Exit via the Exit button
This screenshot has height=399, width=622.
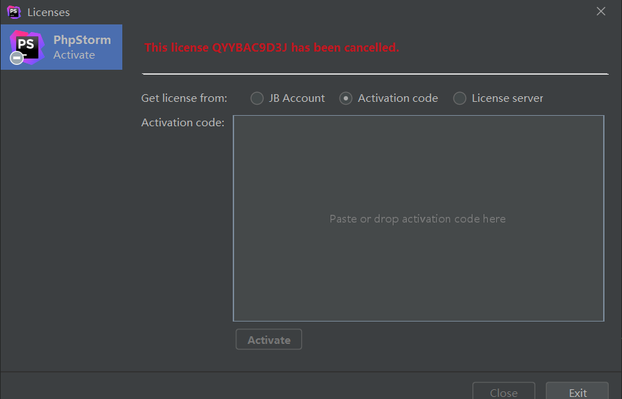click(577, 392)
